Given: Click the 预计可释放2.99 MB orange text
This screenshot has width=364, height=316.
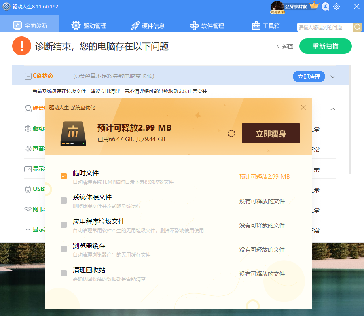Looking at the screenshot, I should [x=265, y=177].
